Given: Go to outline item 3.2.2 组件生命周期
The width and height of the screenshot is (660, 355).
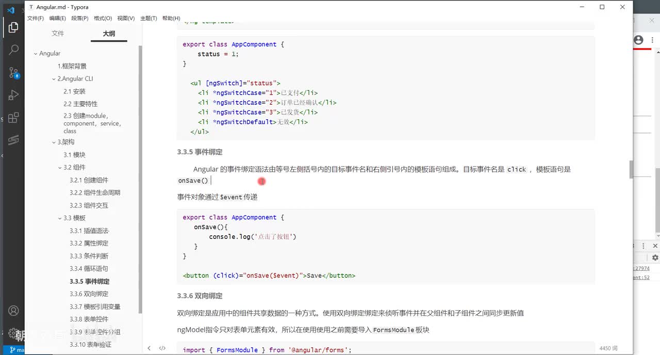Looking at the screenshot, I should pos(95,192).
